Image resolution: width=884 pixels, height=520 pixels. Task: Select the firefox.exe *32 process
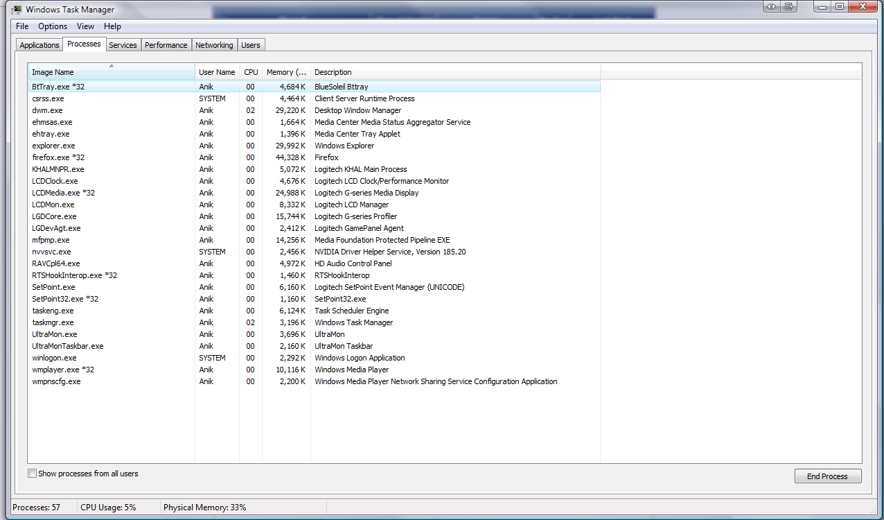tap(314, 157)
